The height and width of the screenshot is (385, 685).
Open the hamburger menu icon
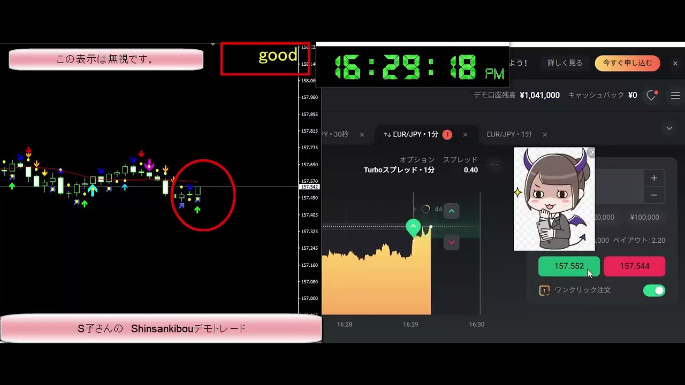coord(675,95)
